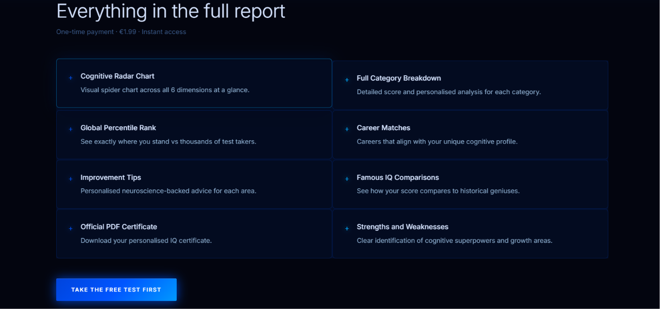Viewport: 660px width, 309px height.
Task: Select the Global Percentile Rank title
Action: 118,128
